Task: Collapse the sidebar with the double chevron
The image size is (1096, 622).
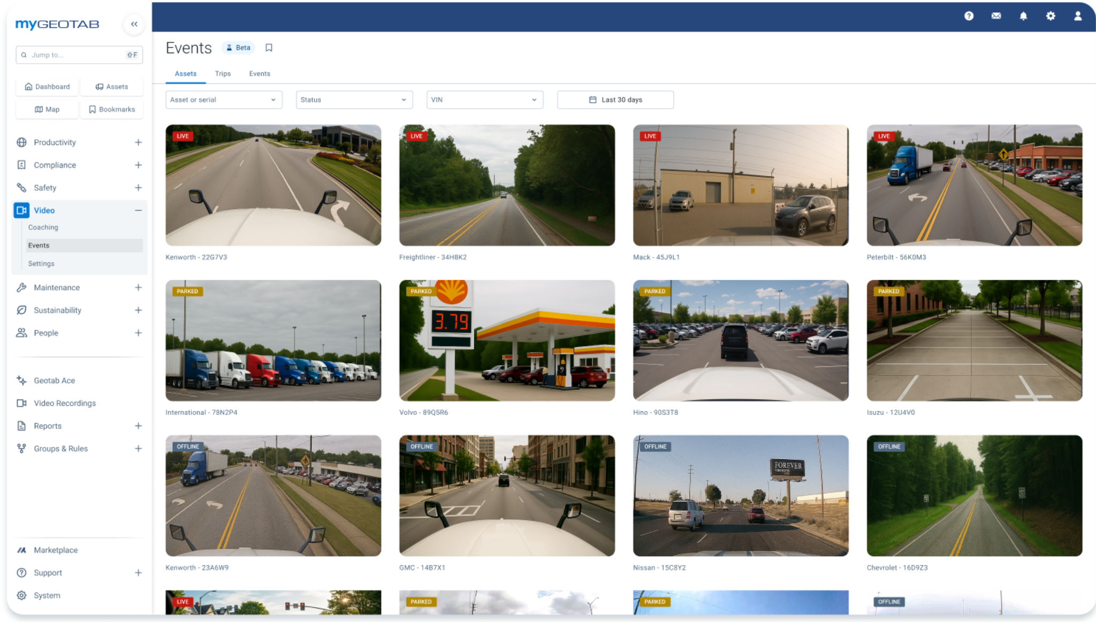Action: (134, 24)
